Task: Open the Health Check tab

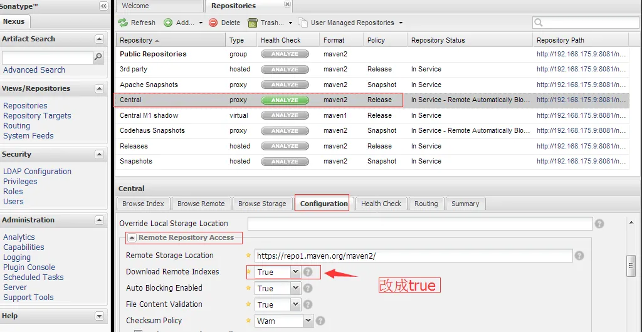Action: (x=381, y=204)
